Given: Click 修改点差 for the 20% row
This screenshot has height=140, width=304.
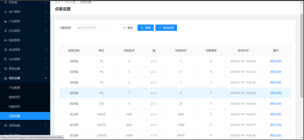Looking at the screenshot, I should 275,104.
